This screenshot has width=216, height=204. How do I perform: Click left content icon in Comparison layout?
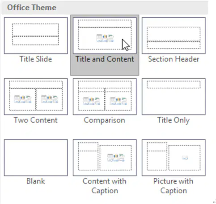coord(91,101)
